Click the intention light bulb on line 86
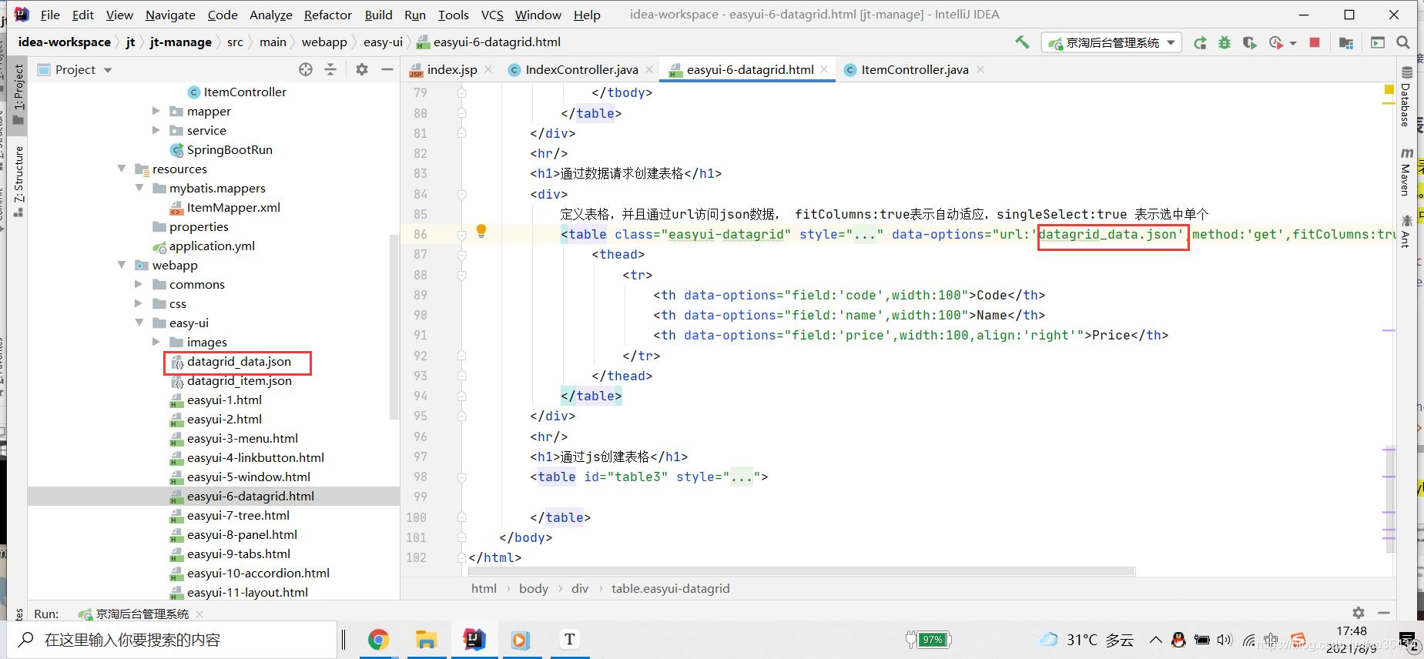Screen dimensions: 1424x659 (x=481, y=230)
